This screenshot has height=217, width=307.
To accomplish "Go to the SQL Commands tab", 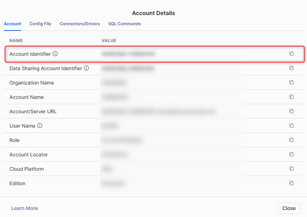I will (x=124, y=24).
